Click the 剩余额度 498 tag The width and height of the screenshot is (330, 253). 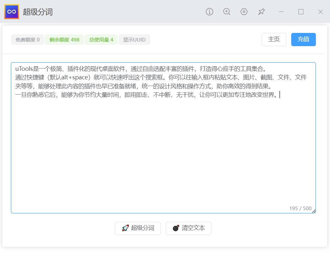click(64, 40)
